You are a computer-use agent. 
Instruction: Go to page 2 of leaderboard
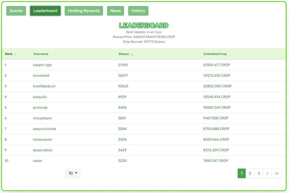[250, 173]
